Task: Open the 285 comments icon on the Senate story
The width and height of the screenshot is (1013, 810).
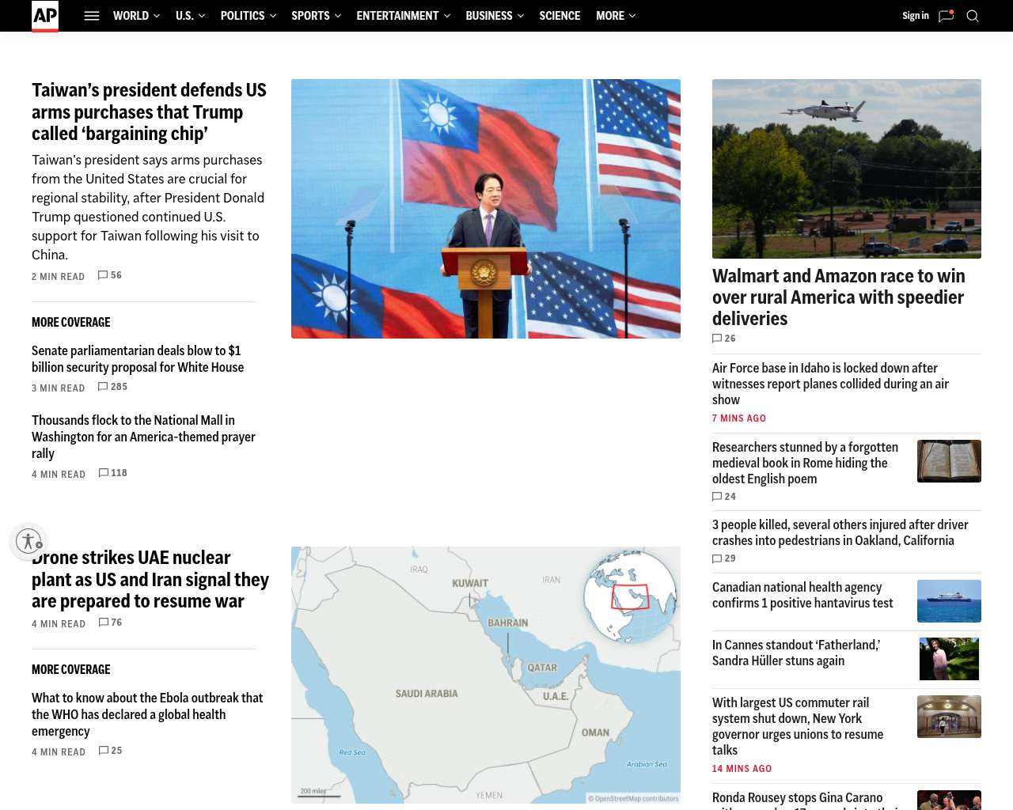Action: [103, 387]
